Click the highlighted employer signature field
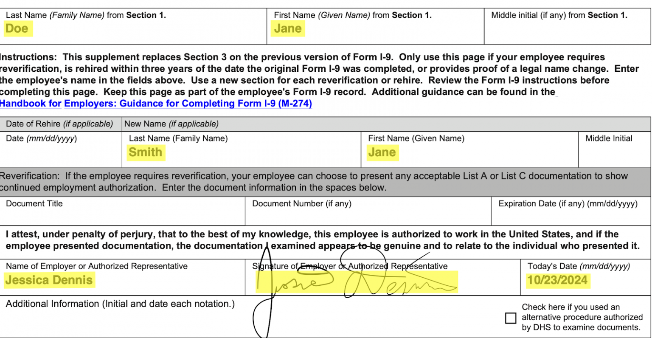 coord(357,282)
